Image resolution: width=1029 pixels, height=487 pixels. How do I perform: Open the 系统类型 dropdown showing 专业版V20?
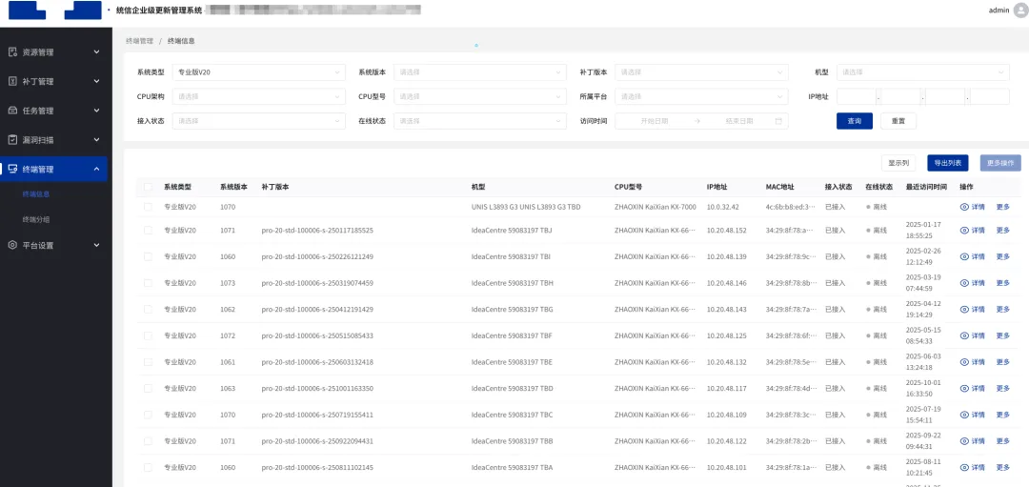coord(259,72)
